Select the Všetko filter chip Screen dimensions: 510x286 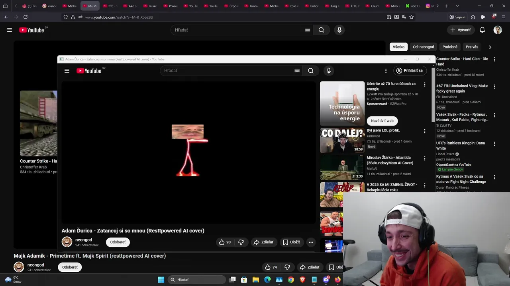[x=398, y=47]
